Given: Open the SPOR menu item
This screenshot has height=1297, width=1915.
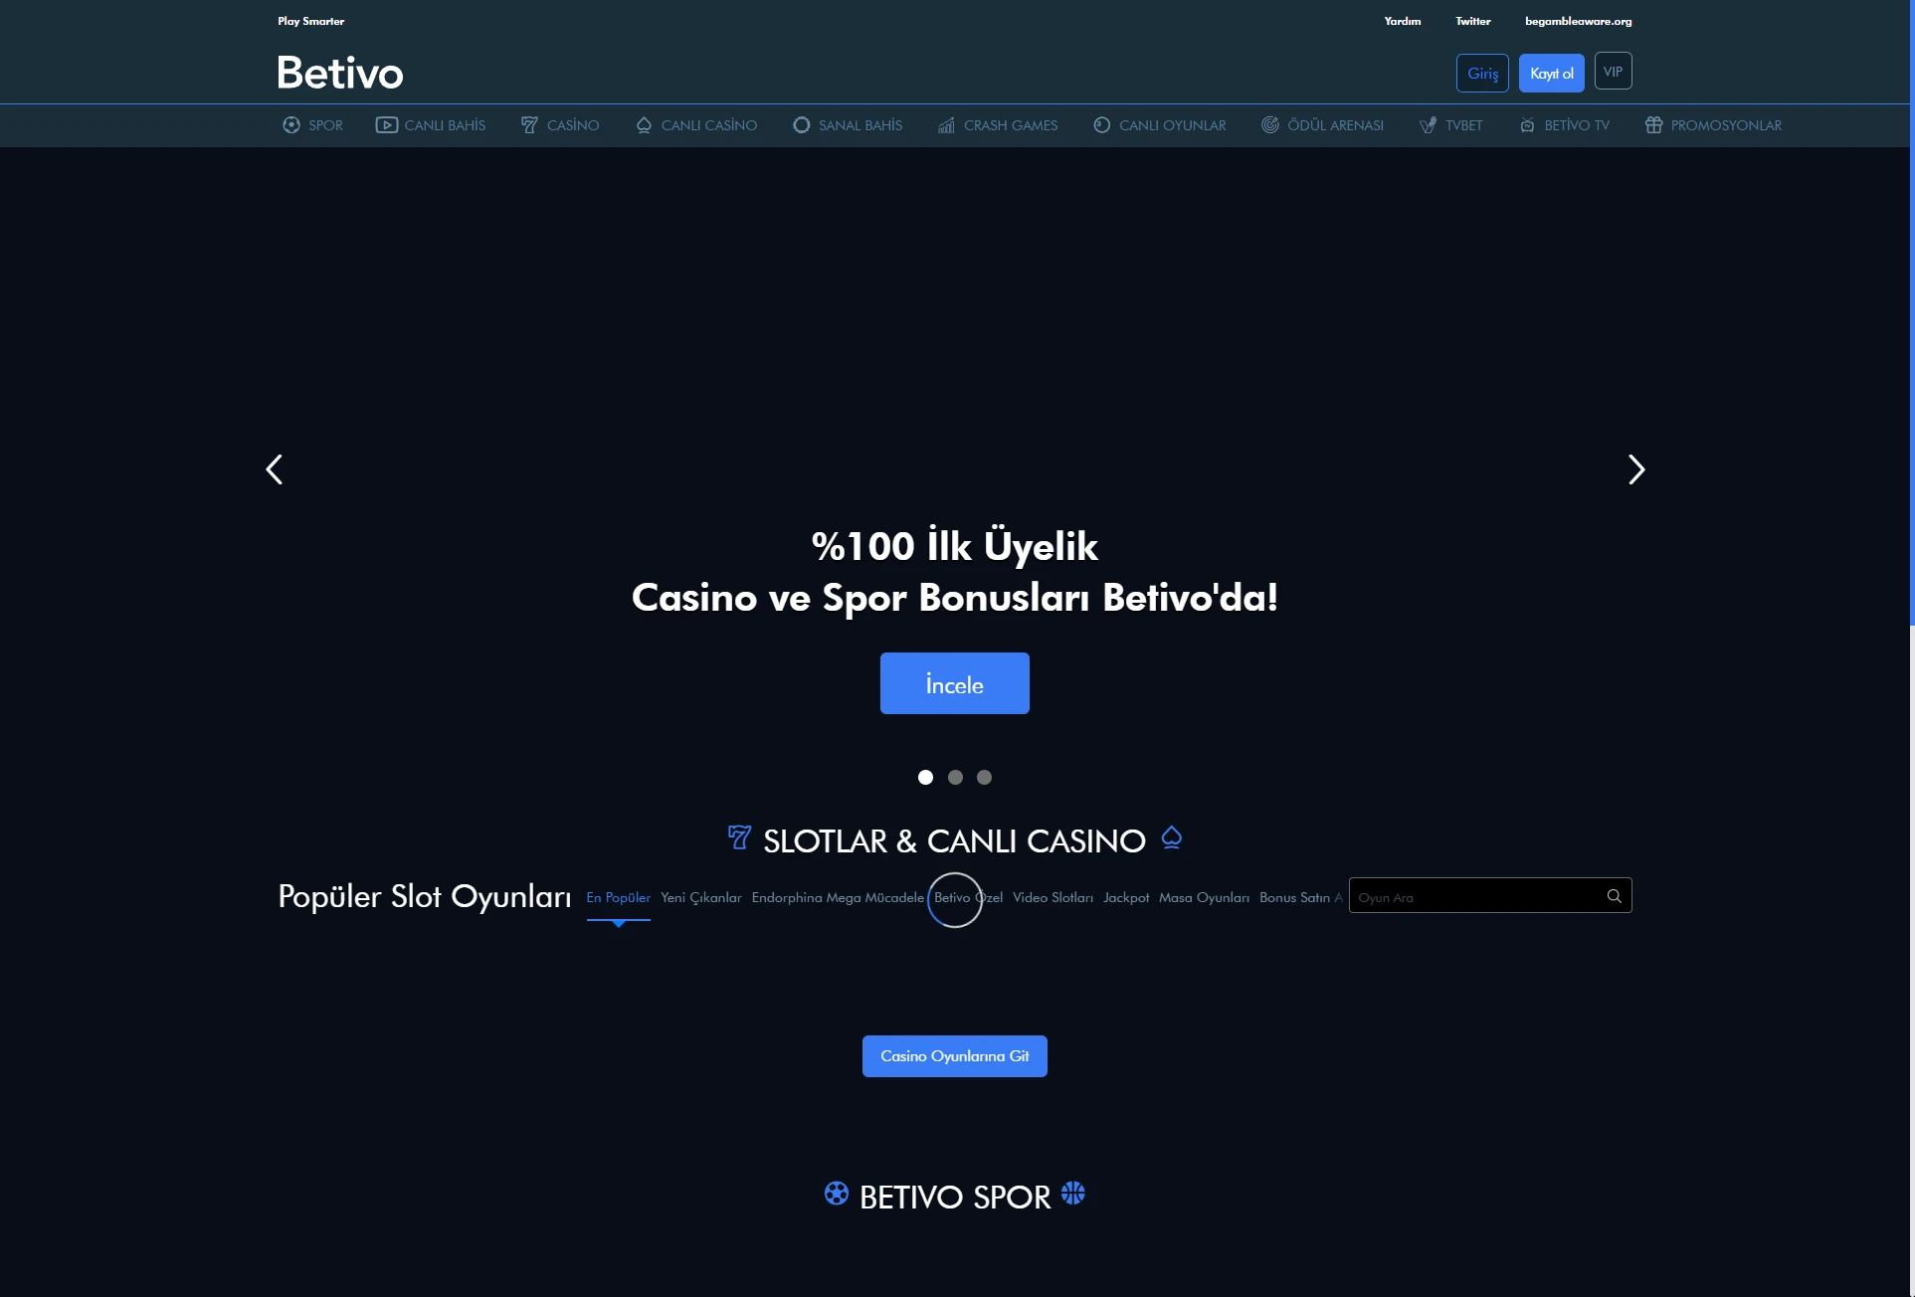Looking at the screenshot, I should tap(312, 125).
